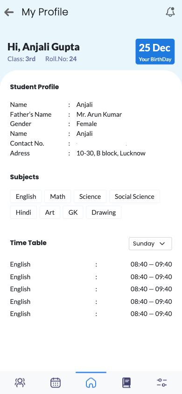Click the address value 10-30, B block, Lucknow
Viewport: 182px width, 394px height.
pyautogui.click(x=111, y=153)
